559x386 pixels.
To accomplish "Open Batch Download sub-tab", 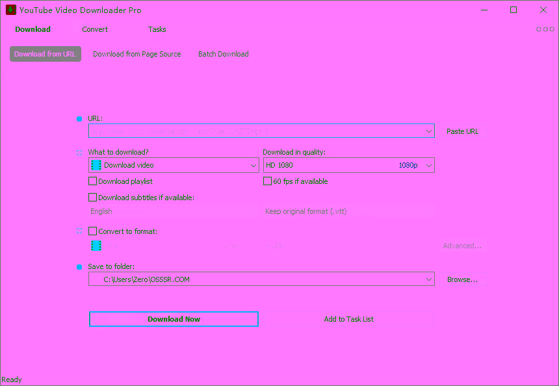I will pyautogui.click(x=224, y=54).
